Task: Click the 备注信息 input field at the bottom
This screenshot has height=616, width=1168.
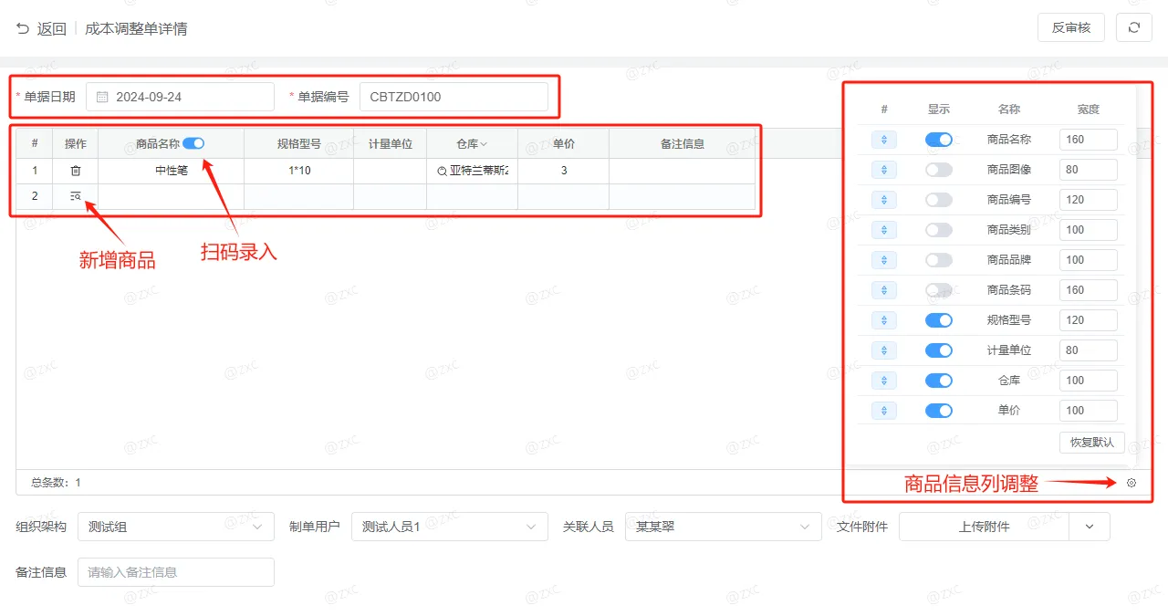Action: pyautogui.click(x=176, y=572)
